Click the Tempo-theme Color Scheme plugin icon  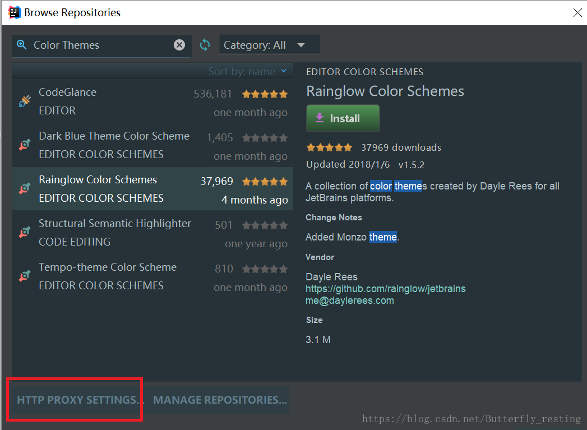click(x=25, y=276)
